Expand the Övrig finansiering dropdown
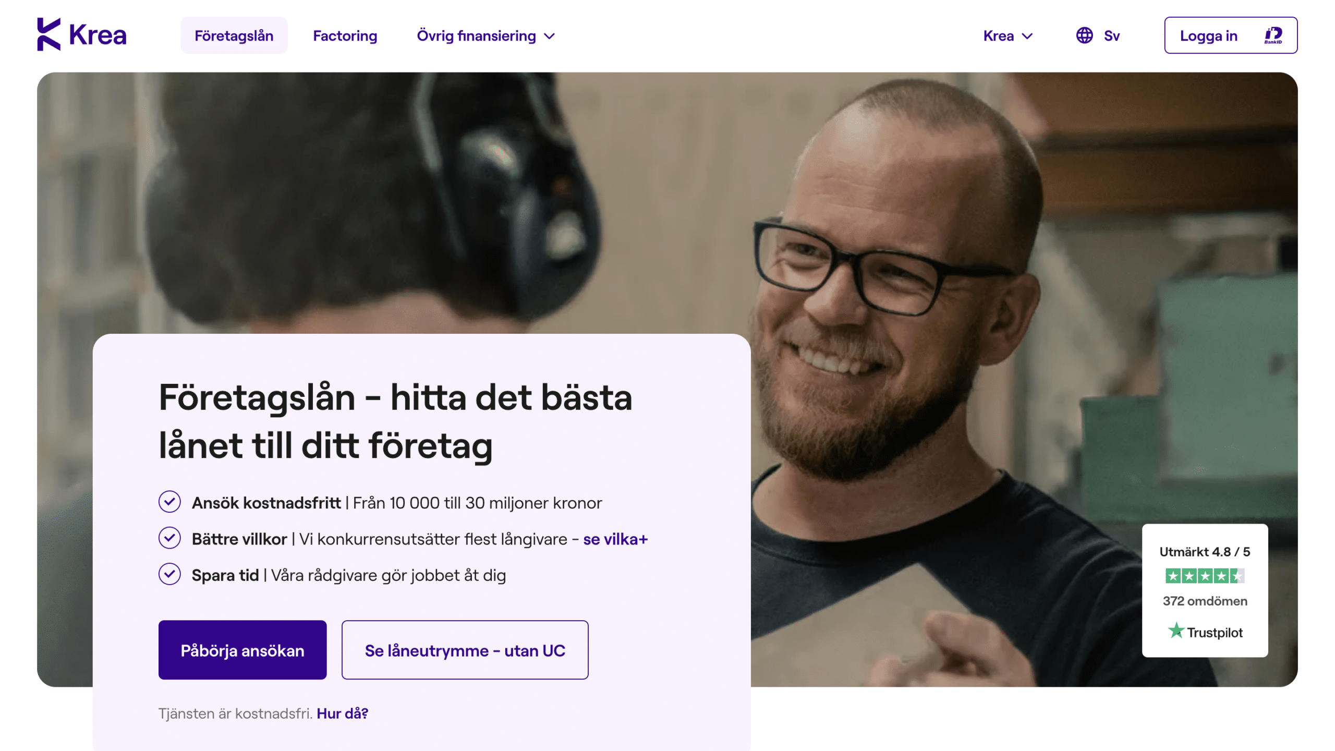Viewport: 1335px width, 751px height. tap(486, 35)
